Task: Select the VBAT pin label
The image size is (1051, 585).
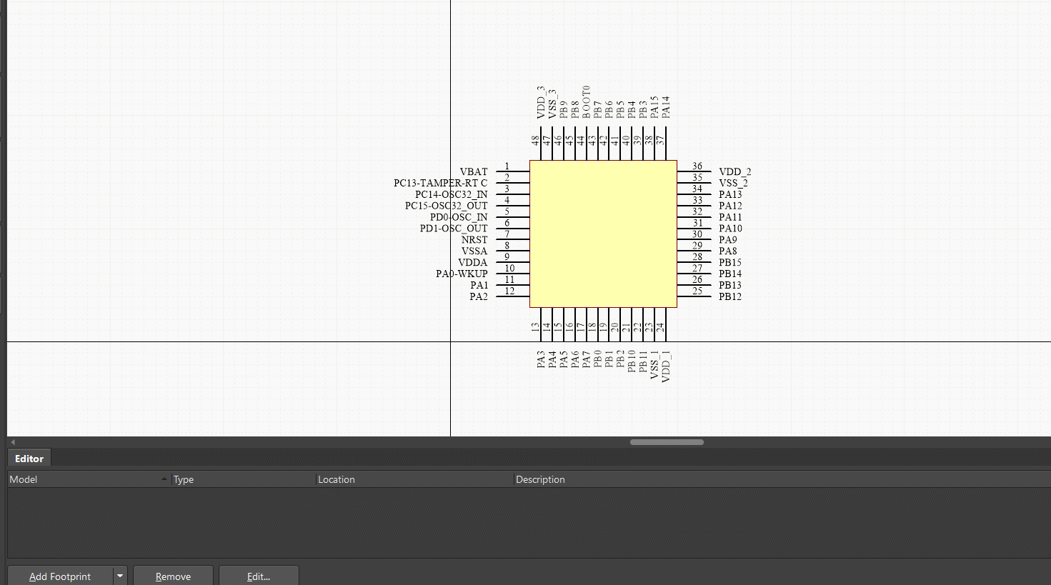Action: [x=474, y=172]
